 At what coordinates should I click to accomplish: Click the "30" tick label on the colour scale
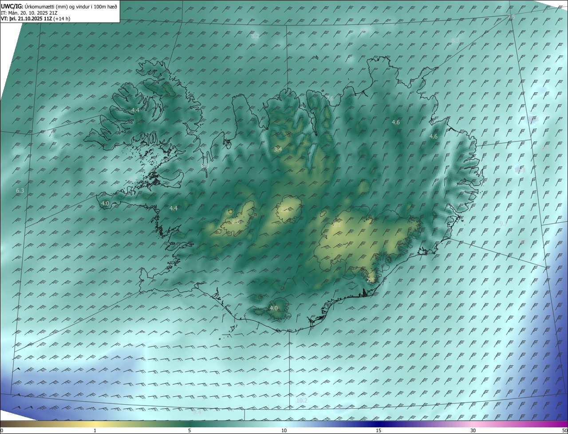click(x=473, y=431)
